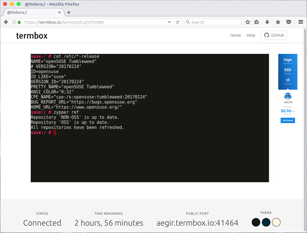This screenshot has height=233, width=307.
Task: Open site information icon in address bar
Action: click(14, 22)
